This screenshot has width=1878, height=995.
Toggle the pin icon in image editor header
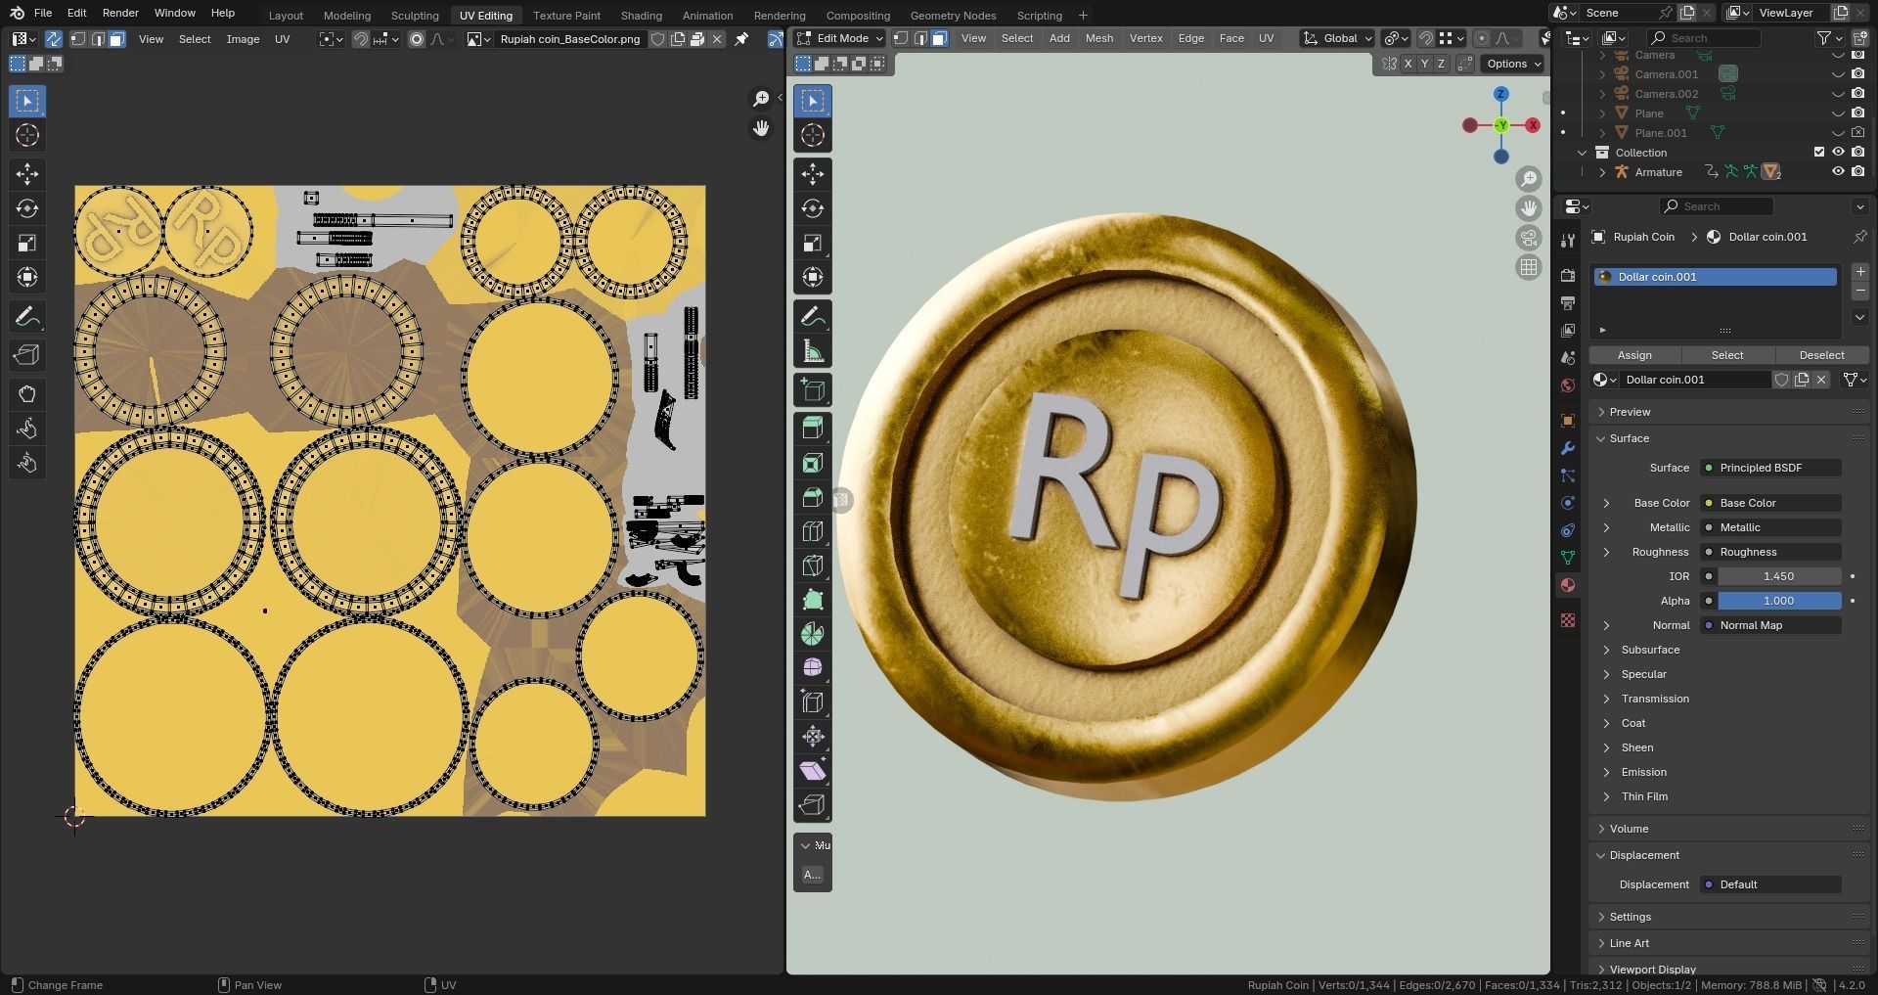(x=741, y=39)
